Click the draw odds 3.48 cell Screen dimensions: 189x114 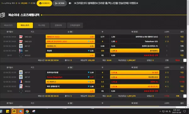[102, 46]
